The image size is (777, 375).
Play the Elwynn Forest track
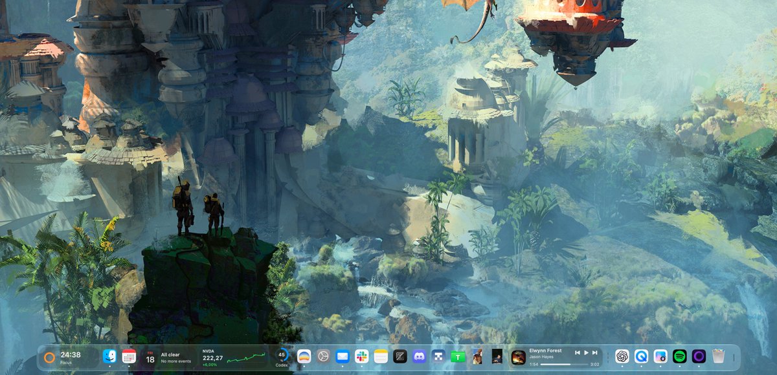click(x=586, y=352)
